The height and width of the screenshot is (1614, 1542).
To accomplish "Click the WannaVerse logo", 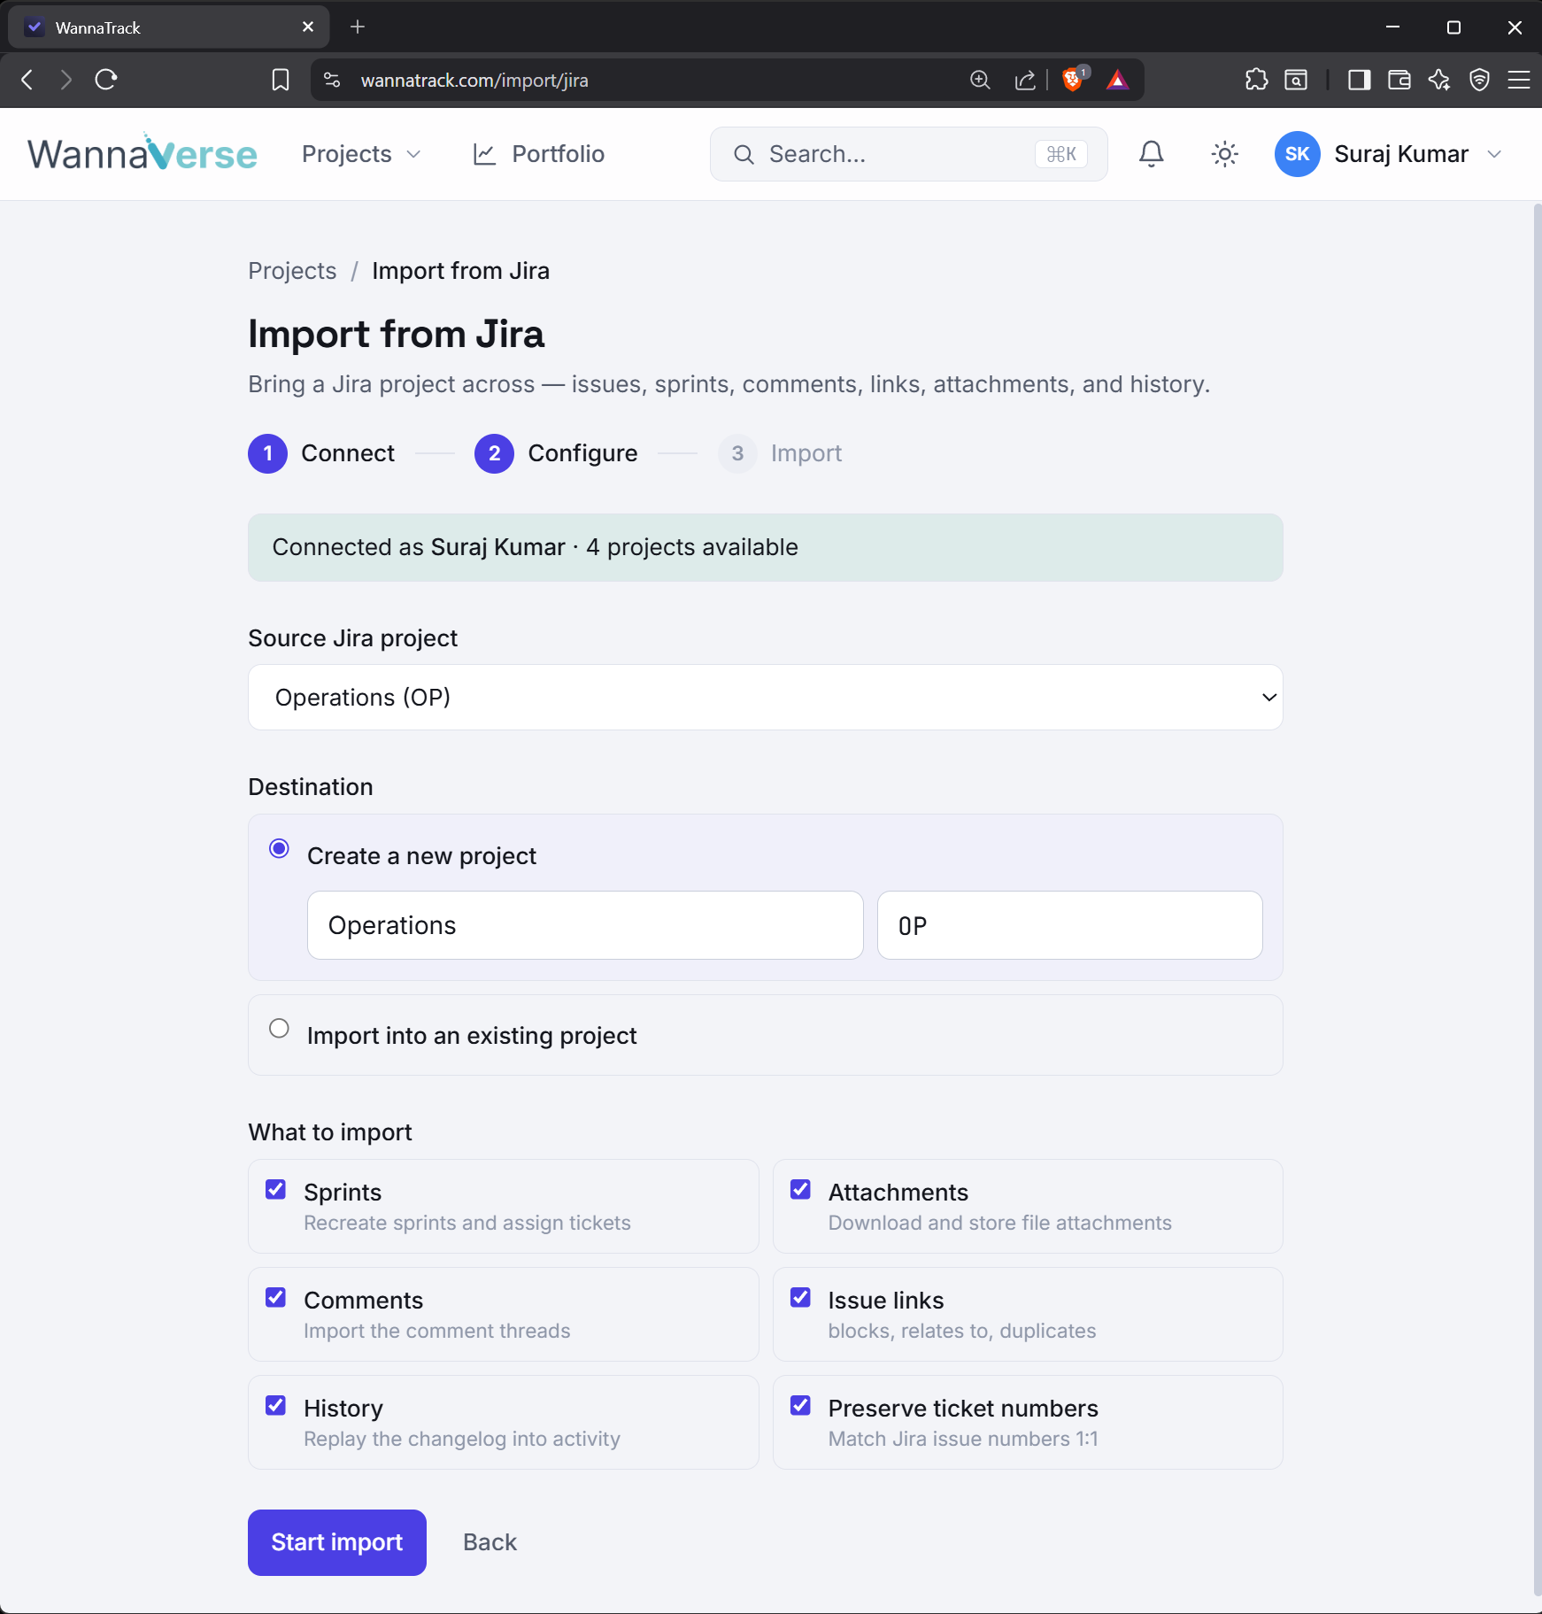I will (x=143, y=152).
